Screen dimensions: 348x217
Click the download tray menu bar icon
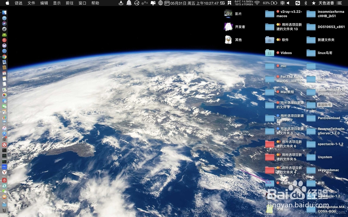[x=121, y=3]
